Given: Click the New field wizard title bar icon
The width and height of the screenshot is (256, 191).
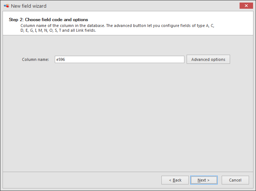Looking at the screenshot, I should point(6,6).
